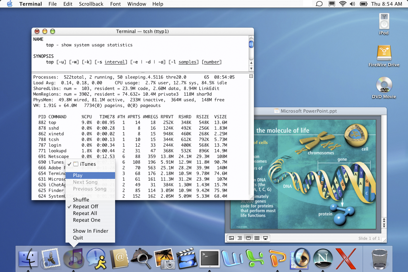Viewport: 408px width, 272px height.
Task: Quit iTunes via its Dock menu
Action: tap(78, 238)
